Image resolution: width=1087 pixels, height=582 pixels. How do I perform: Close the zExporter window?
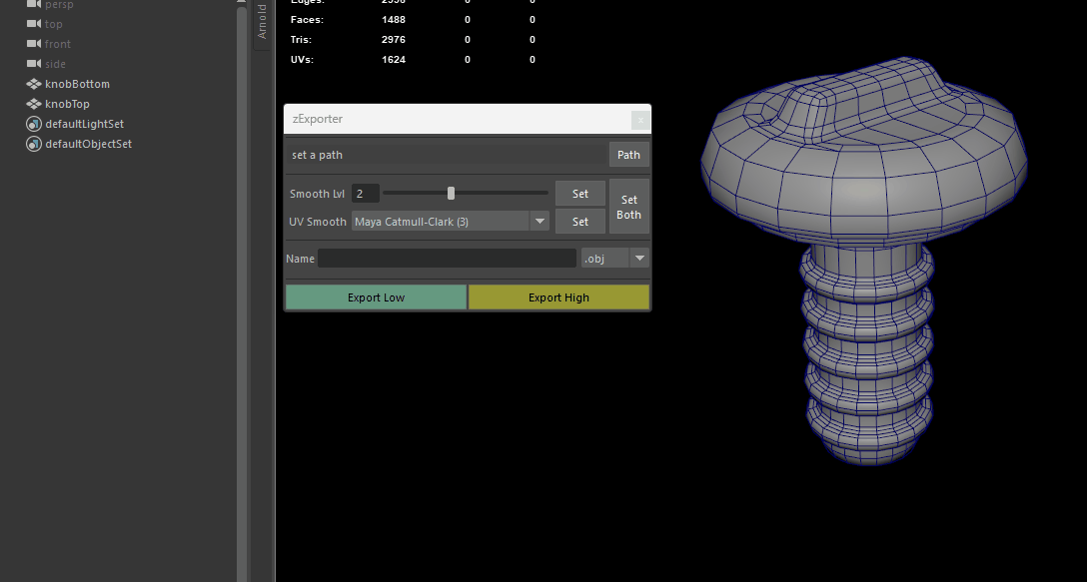(x=639, y=120)
